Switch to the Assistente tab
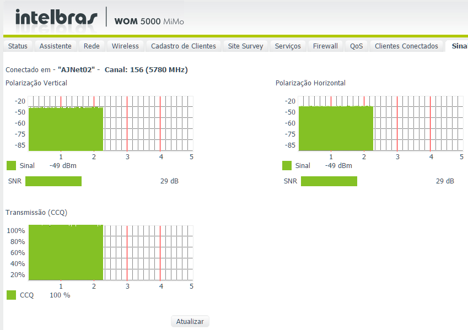The height and width of the screenshot is (330, 468). 56,46
